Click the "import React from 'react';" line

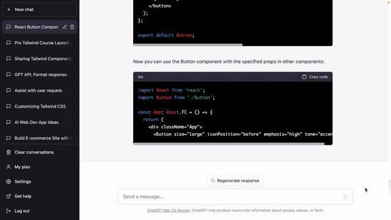tap(172, 90)
